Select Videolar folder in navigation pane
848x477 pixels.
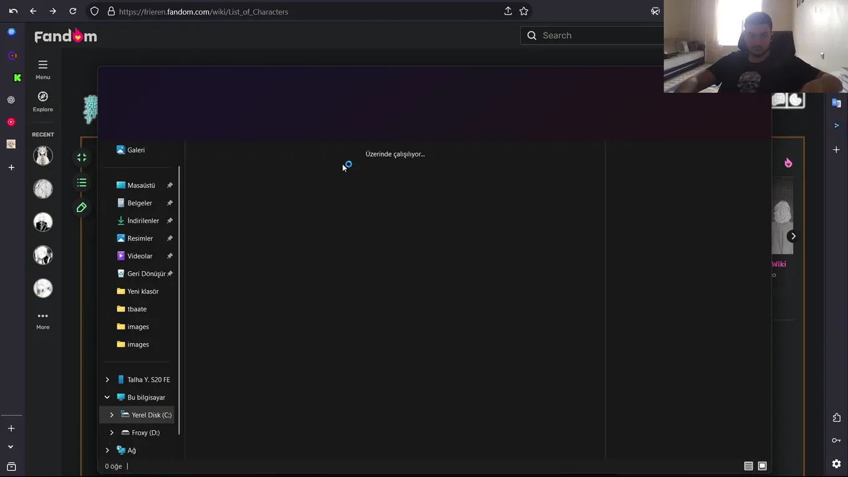click(134, 256)
